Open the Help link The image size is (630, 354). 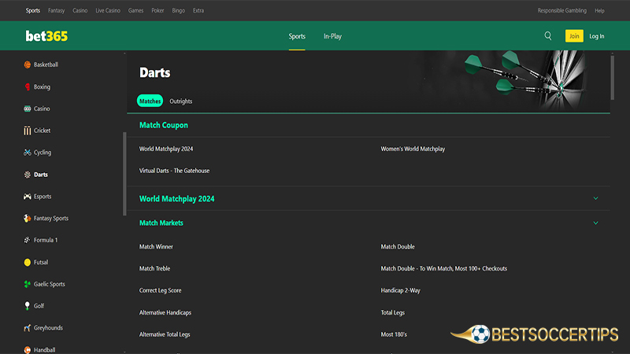click(599, 10)
